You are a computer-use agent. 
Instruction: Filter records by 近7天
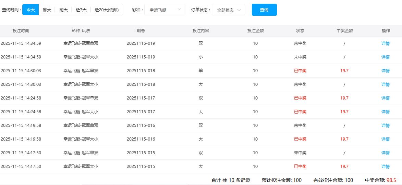(81, 10)
